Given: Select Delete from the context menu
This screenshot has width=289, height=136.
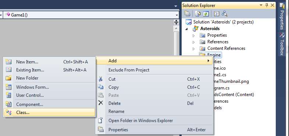Looking at the screenshot, I should click(x=154, y=103).
